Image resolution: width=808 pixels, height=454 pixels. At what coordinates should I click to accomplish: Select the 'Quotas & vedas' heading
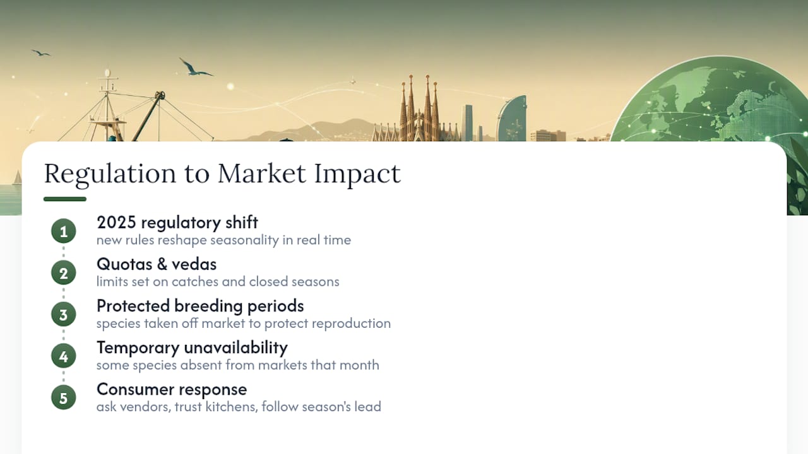click(x=157, y=264)
